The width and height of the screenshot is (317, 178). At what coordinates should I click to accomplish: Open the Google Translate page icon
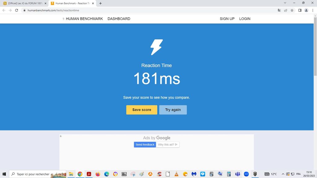[x=279, y=10]
